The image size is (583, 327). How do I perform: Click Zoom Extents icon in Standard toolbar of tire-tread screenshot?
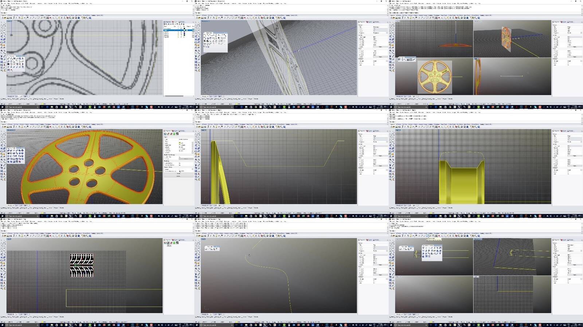(40, 235)
